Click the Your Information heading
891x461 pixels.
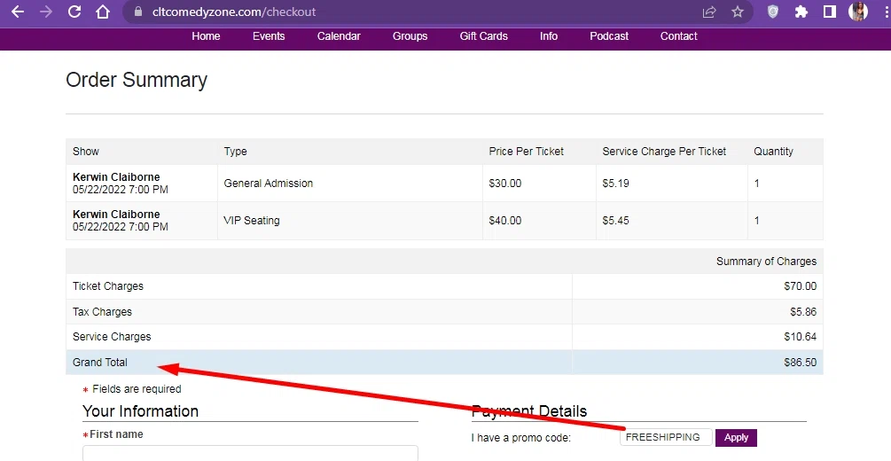coord(140,411)
